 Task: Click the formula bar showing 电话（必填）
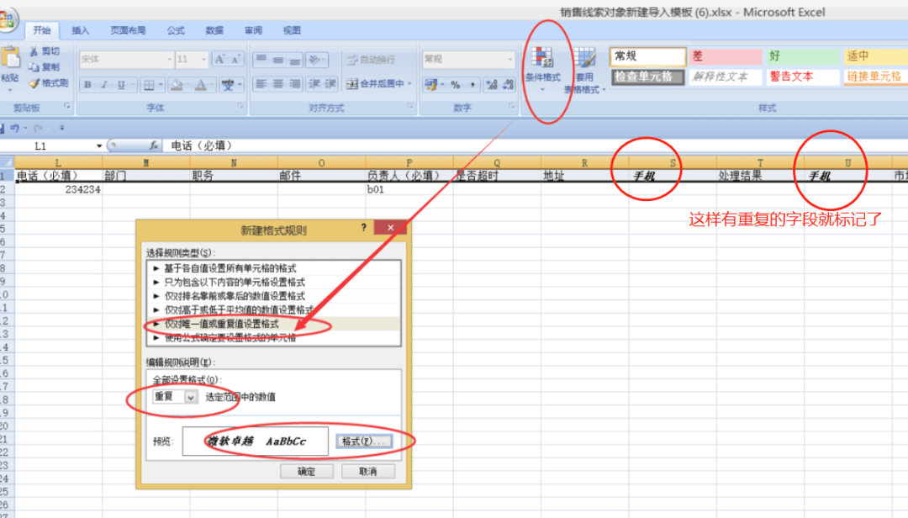(x=536, y=146)
